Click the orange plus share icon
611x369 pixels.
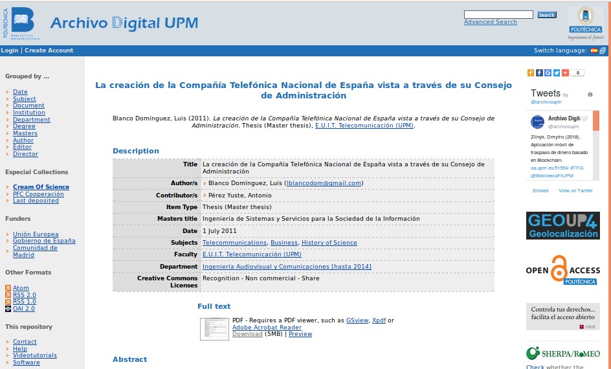click(564, 73)
